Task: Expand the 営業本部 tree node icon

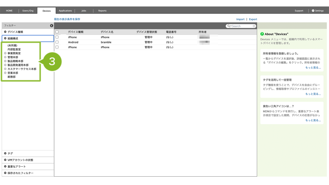Action: click(x=5, y=73)
